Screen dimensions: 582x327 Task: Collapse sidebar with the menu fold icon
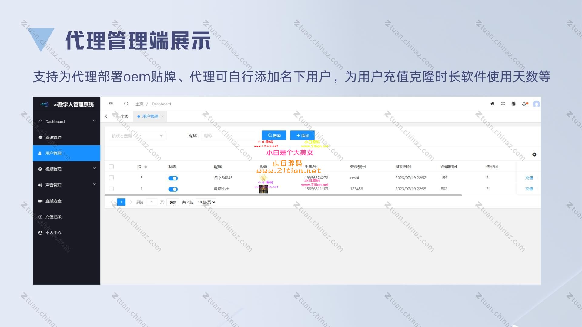click(x=111, y=104)
